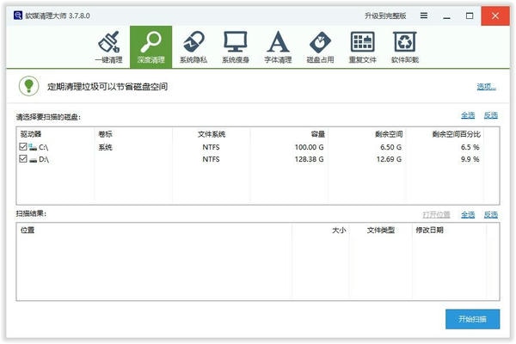This screenshot has height=344, width=516.
Task: Uncheck the D:\ drive checkbox
Action: pyautogui.click(x=23, y=159)
